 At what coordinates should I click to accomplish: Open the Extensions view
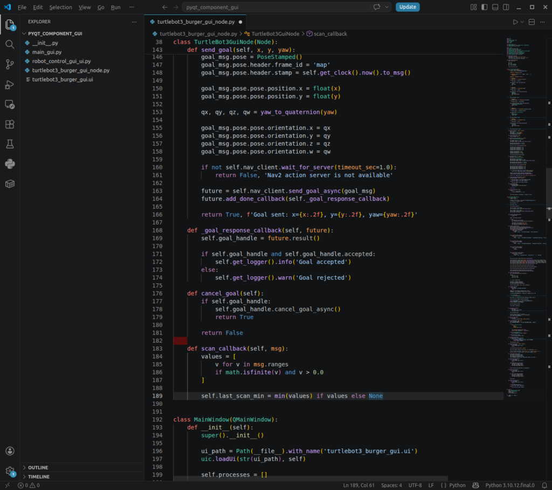[10, 124]
